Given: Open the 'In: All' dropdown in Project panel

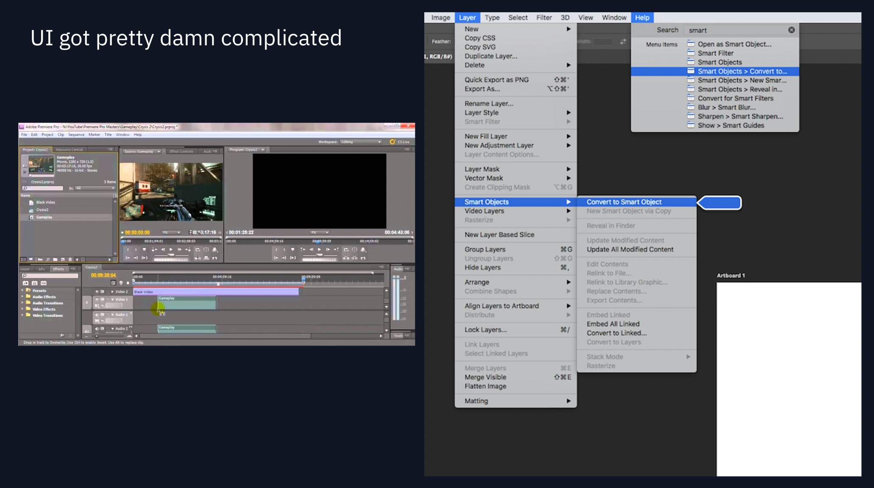Looking at the screenshot, I should point(95,188).
